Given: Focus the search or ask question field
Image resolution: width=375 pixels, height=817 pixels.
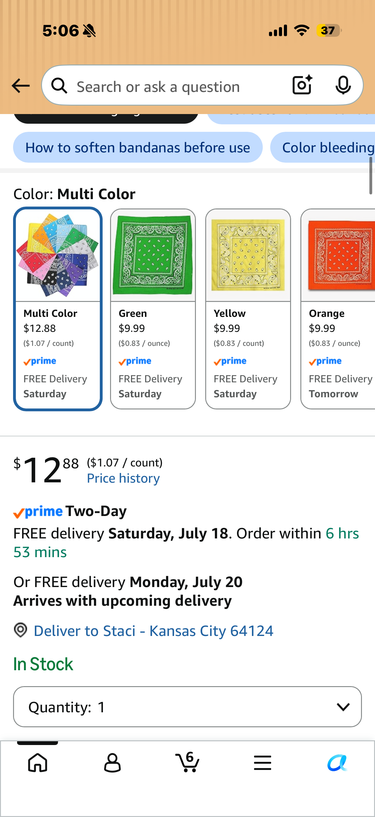Looking at the screenshot, I should pos(177,87).
